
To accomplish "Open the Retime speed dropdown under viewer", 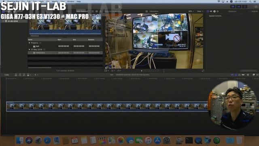I will click(x=119, y=71).
